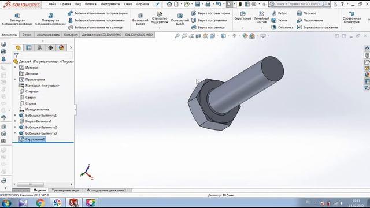The image size is (370, 208).
Task: Select Ребро rib tool
Action: (279, 13)
